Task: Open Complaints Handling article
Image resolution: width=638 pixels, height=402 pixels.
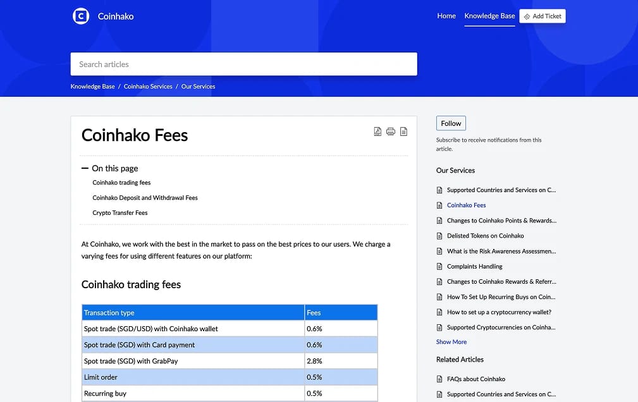Action: (x=474, y=267)
